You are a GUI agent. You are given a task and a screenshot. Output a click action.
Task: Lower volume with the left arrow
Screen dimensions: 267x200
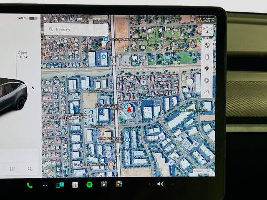coord(149,184)
